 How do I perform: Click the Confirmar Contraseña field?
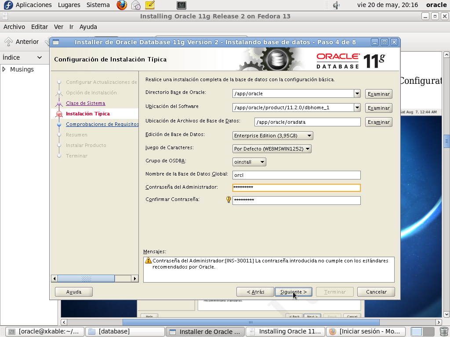click(x=297, y=200)
